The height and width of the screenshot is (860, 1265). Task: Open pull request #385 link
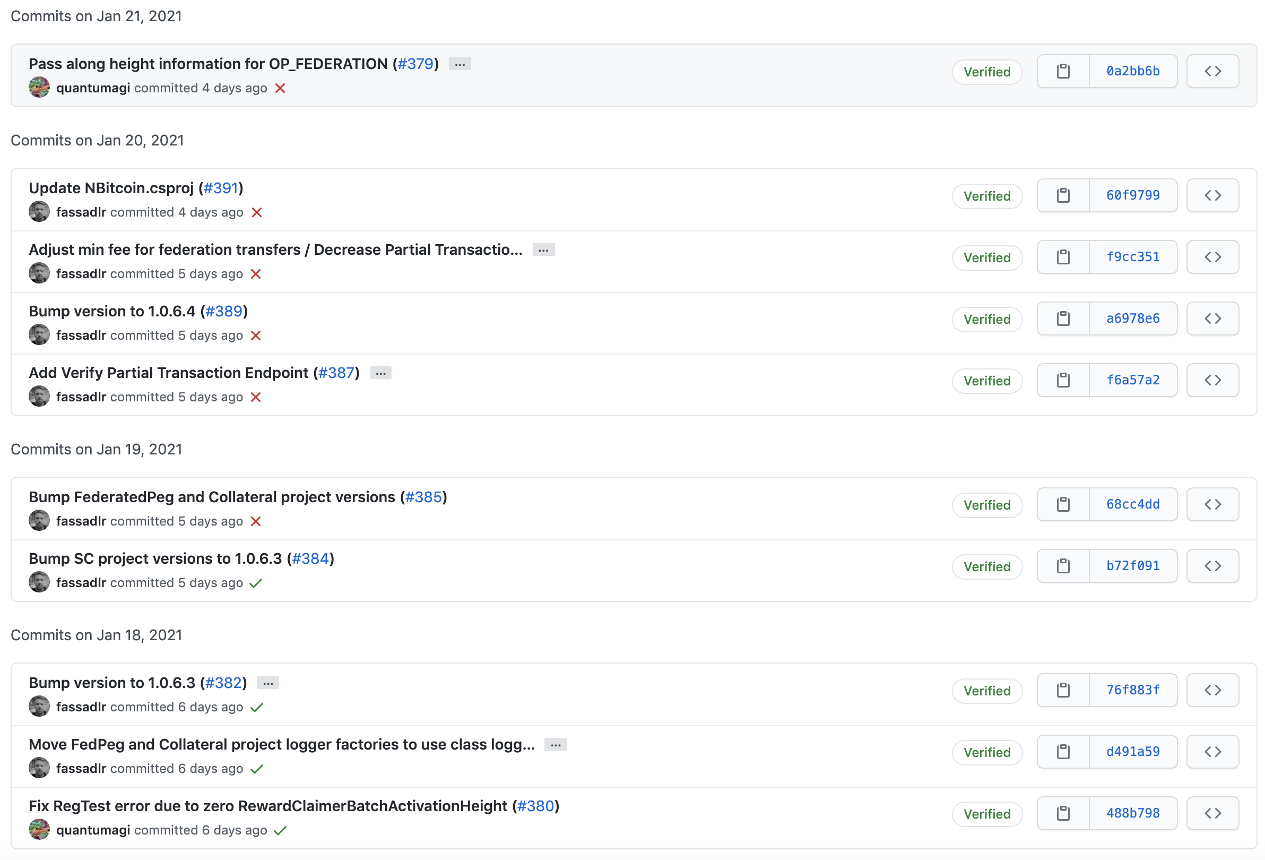coord(423,497)
